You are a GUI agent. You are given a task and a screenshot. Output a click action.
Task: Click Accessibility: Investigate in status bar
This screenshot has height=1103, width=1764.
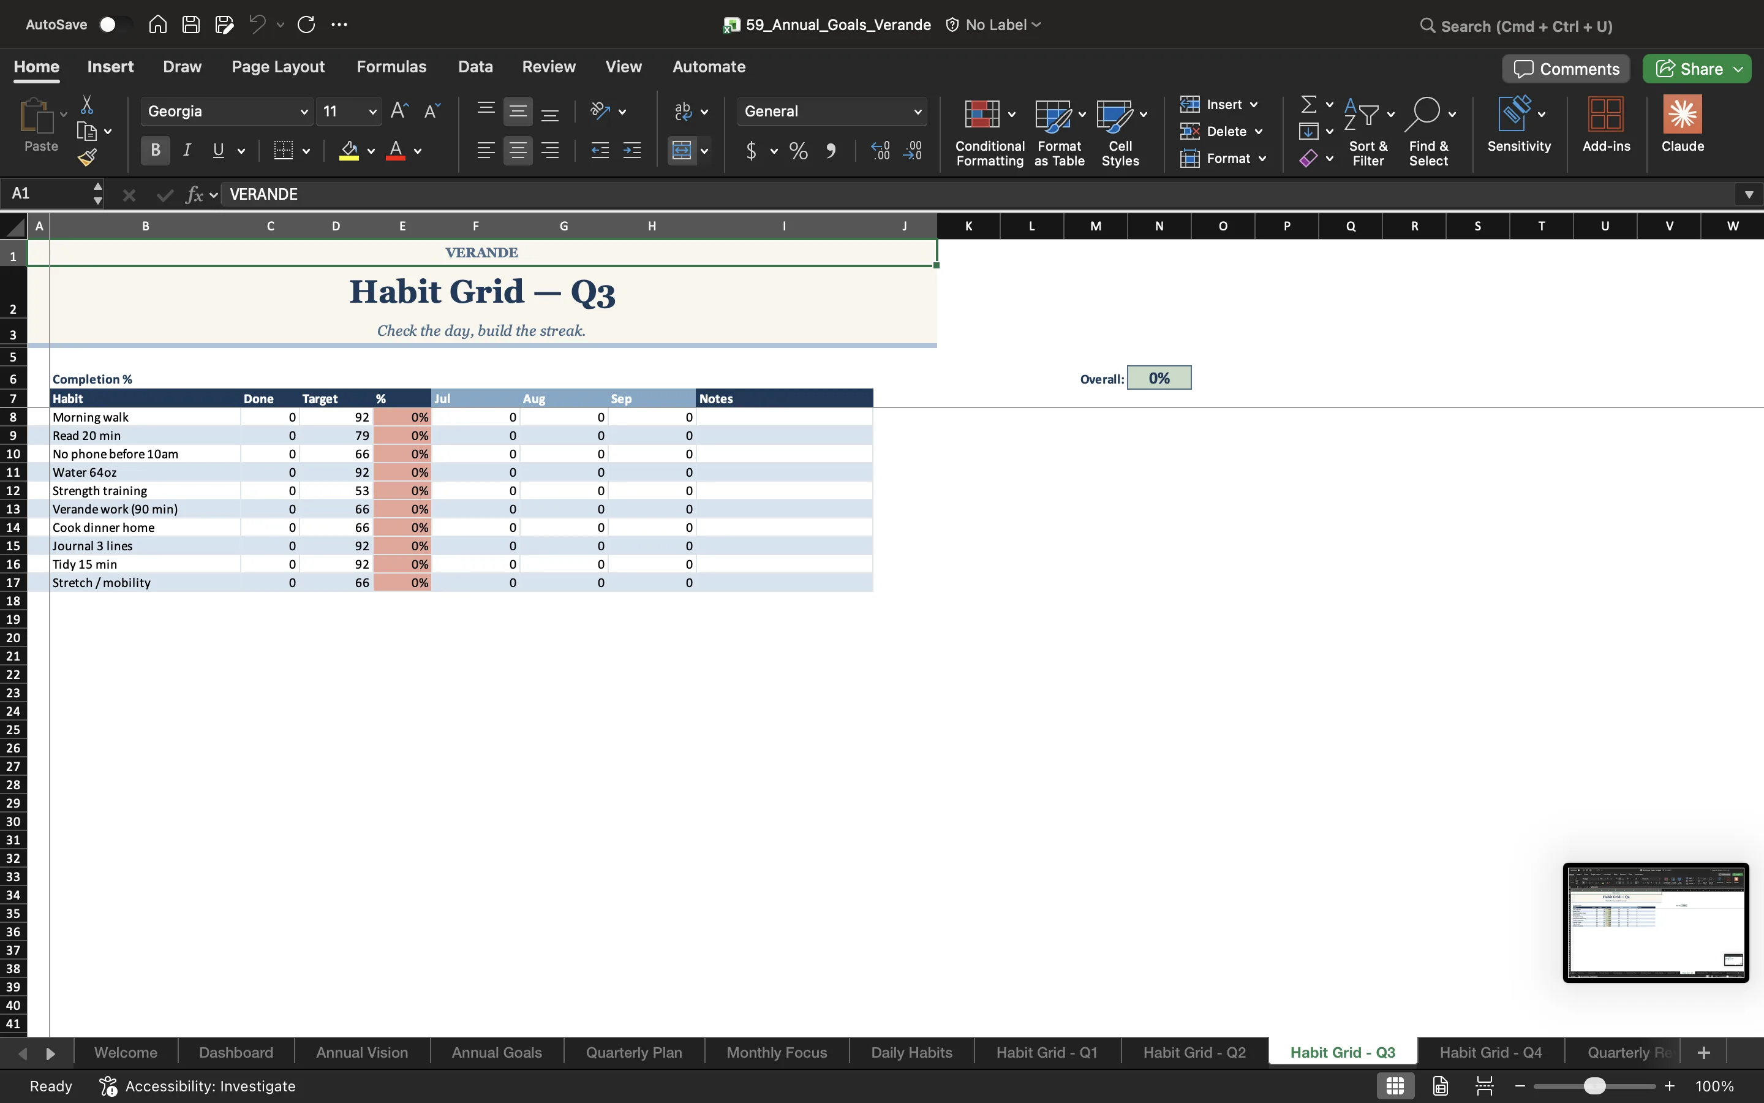[198, 1085]
